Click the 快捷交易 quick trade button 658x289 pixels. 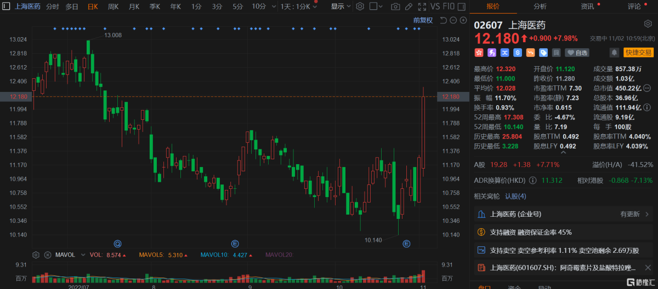pyautogui.click(x=638, y=53)
